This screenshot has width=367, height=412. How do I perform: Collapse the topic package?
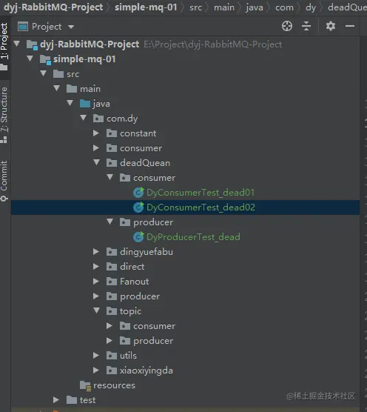point(96,310)
